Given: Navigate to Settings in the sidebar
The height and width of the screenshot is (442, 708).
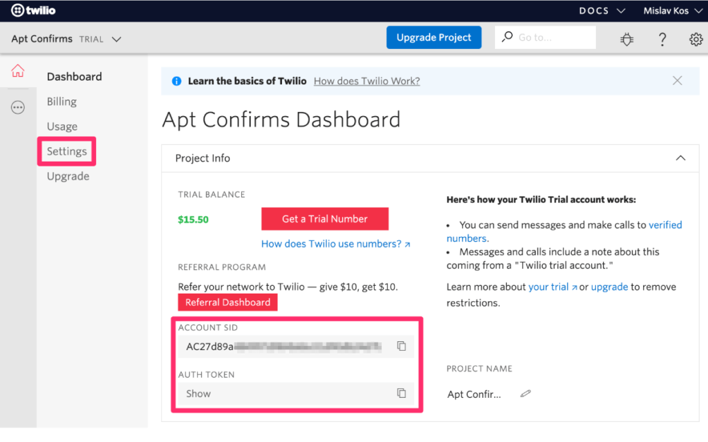Looking at the screenshot, I should 66,151.
